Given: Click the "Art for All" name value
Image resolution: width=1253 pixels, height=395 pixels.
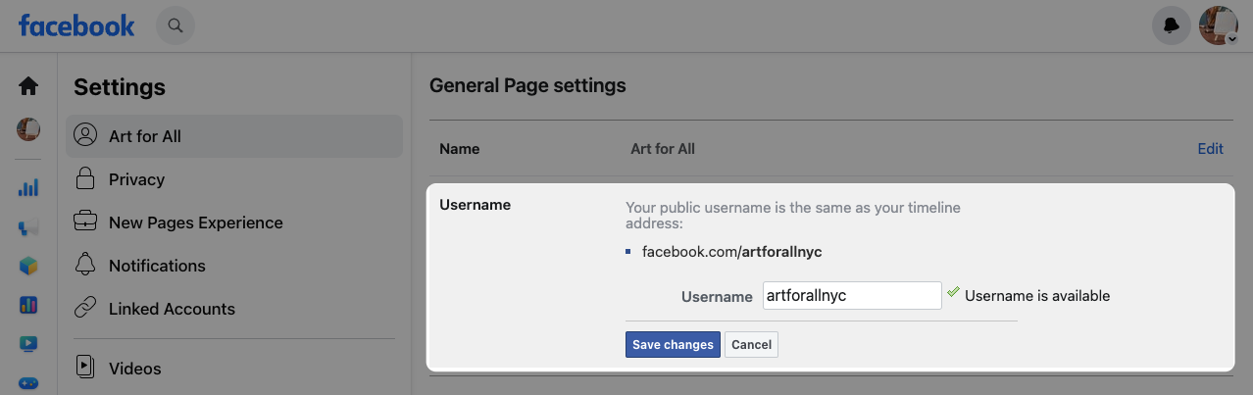Looking at the screenshot, I should click(663, 149).
